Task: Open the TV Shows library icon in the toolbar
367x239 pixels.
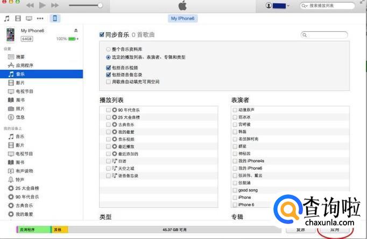Action: tap(29, 18)
